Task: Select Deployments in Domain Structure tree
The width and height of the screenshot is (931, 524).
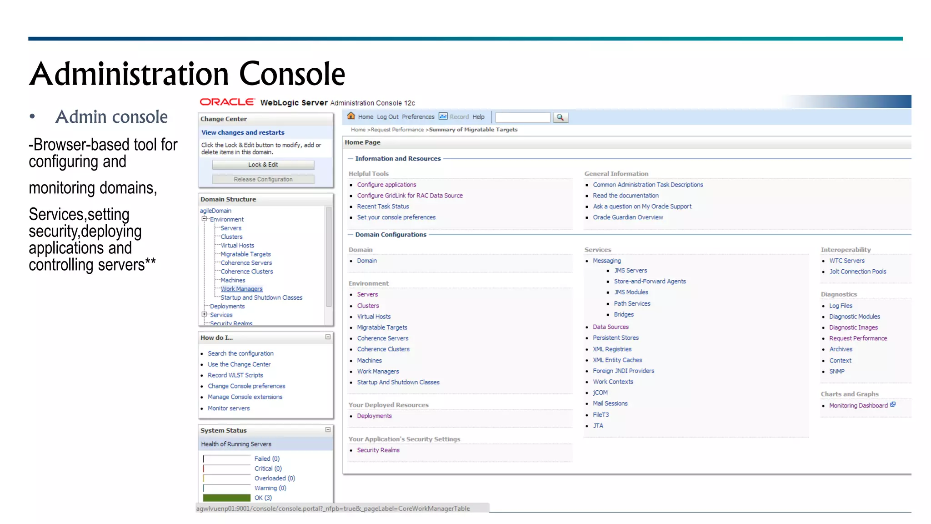Action: click(227, 306)
